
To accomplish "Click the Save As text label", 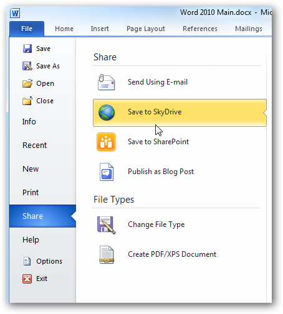I will point(48,66).
